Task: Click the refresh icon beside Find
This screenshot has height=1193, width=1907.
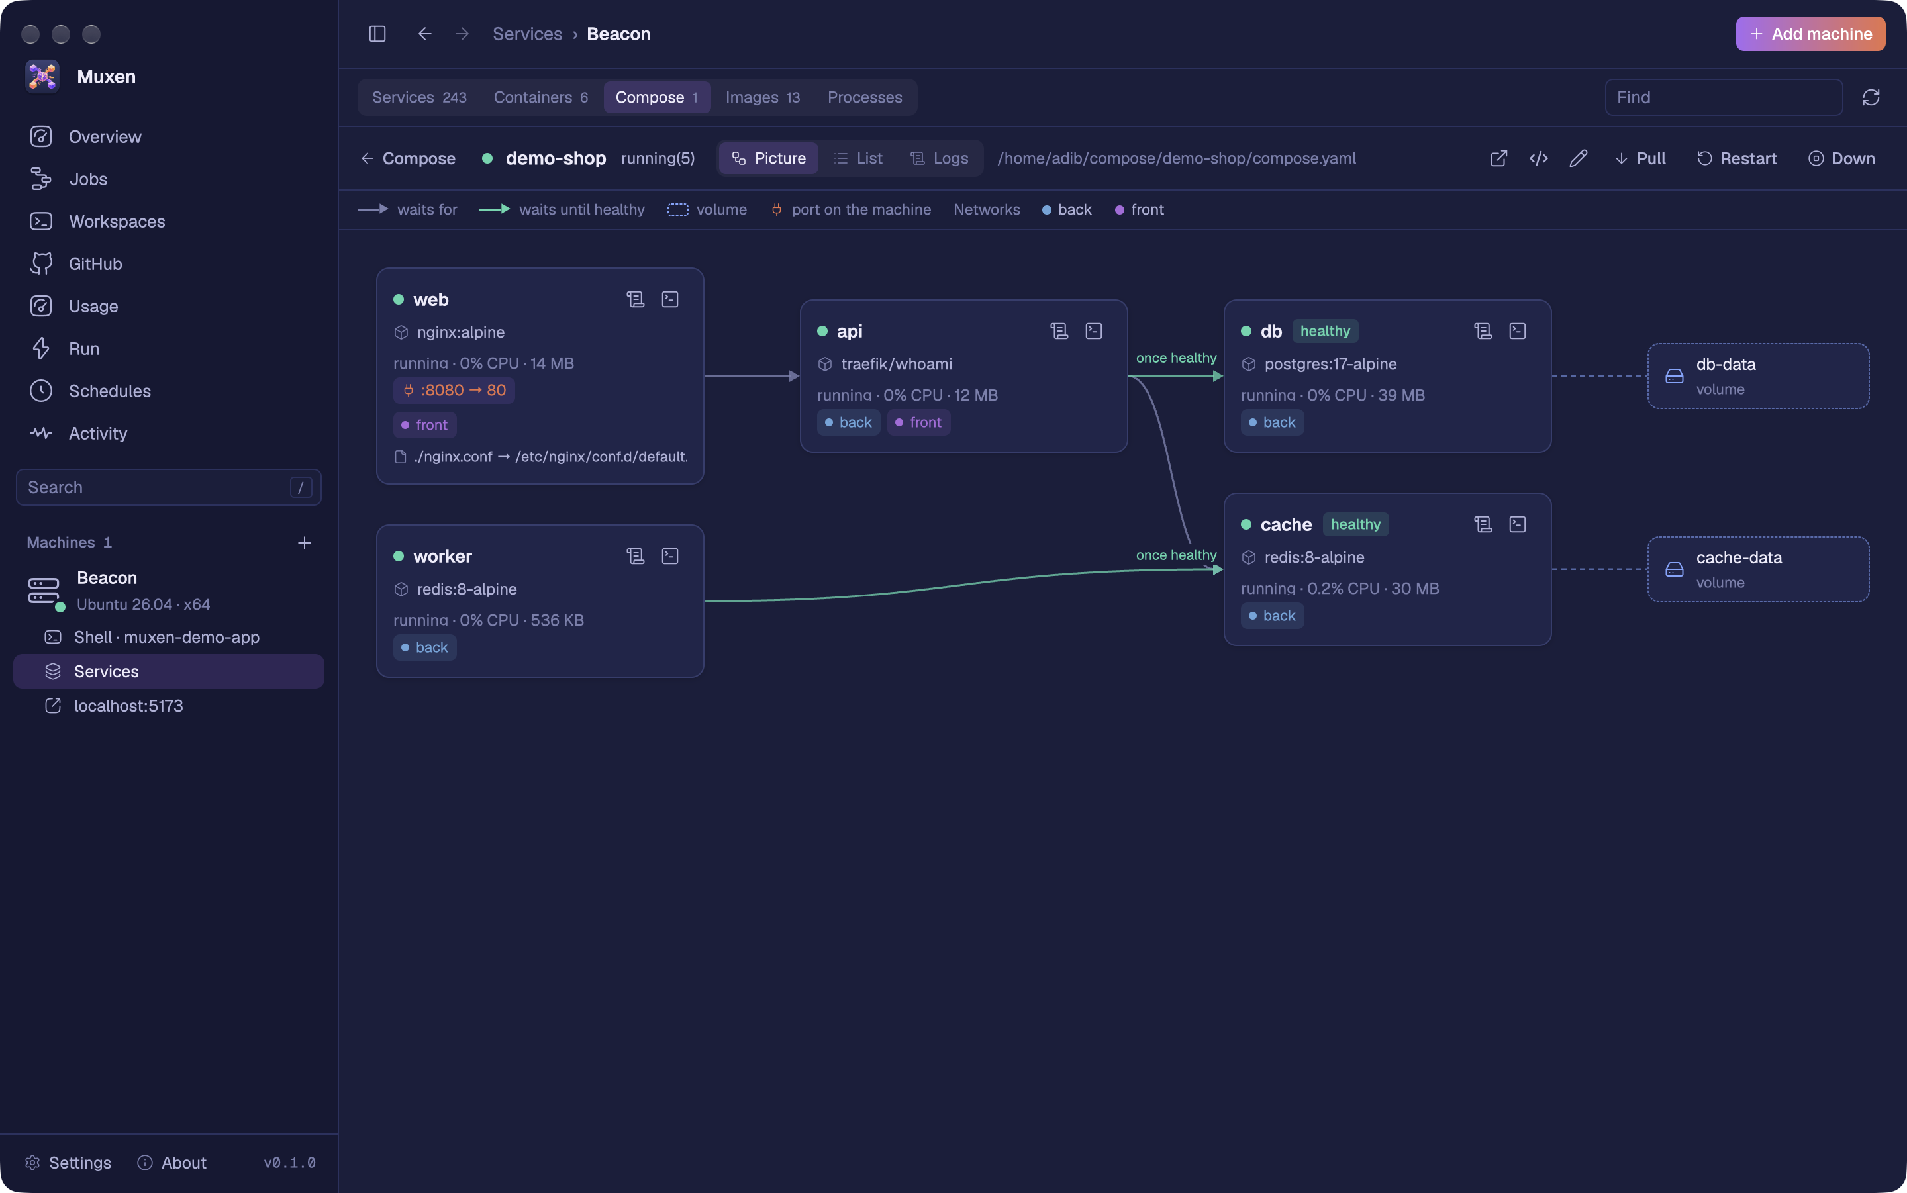Action: point(1871,97)
